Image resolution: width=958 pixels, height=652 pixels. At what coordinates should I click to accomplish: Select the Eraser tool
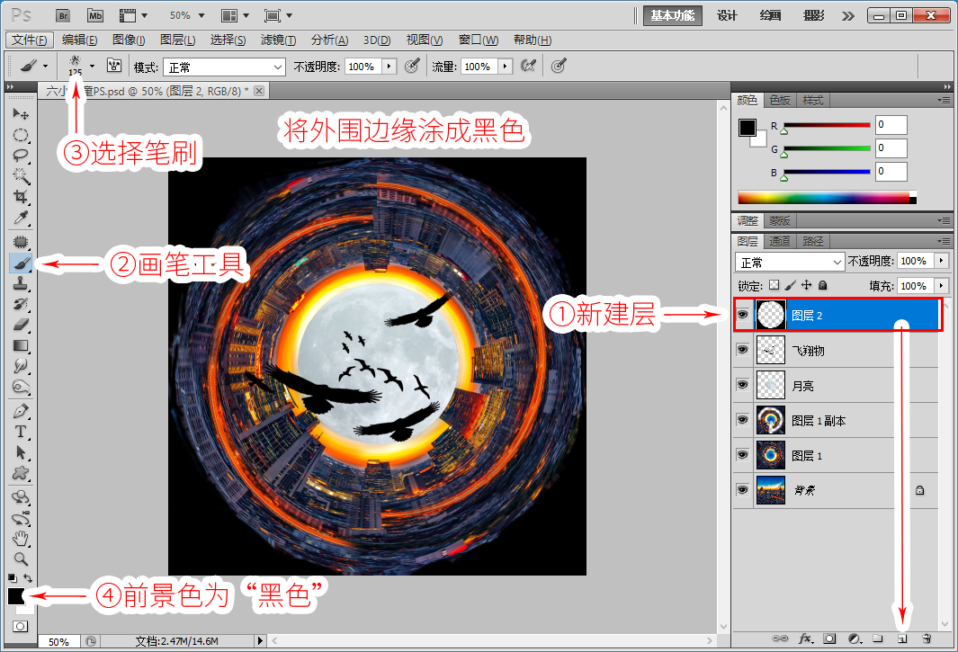coord(21,325)
